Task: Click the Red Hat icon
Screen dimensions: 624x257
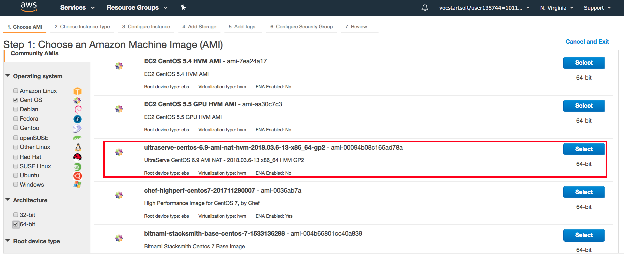Action: click(77, 157)
